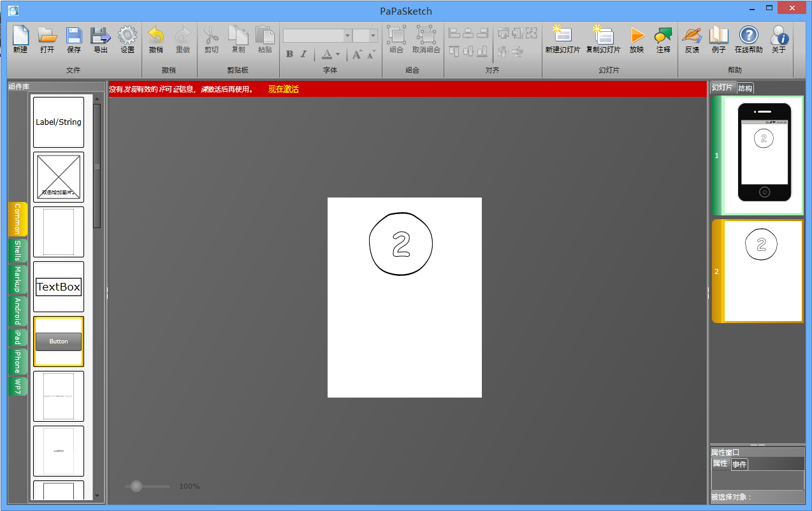Add annotation with 注释 icon
The width and height of the screenshot is (812, 511).
[663, 40]
